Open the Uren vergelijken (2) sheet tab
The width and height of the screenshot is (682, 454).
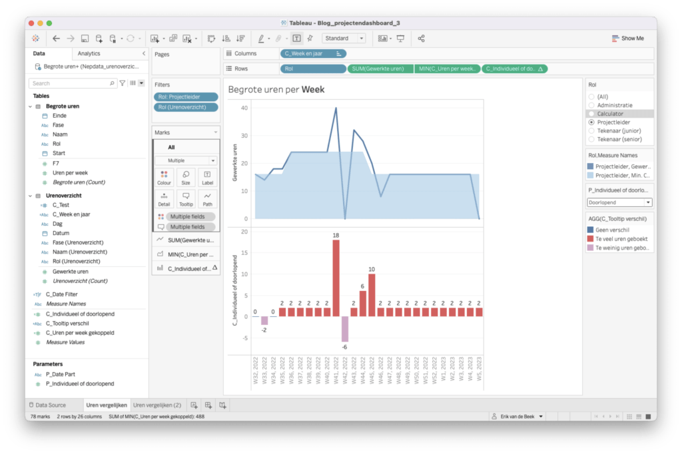[x=157, y=405]
